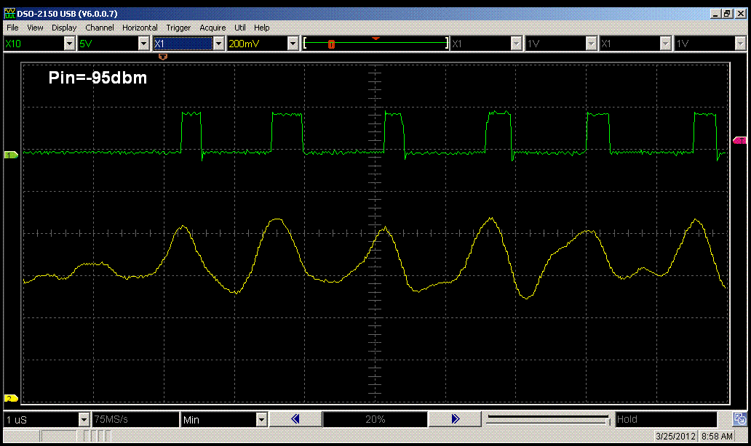Click the orange trigger position marker
The width and height of the screenshot is (751, 446).
click(x=163, y=57)
